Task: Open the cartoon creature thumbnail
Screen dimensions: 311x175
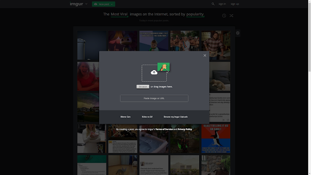Action: pyautogui.click(x=123, y=41)
